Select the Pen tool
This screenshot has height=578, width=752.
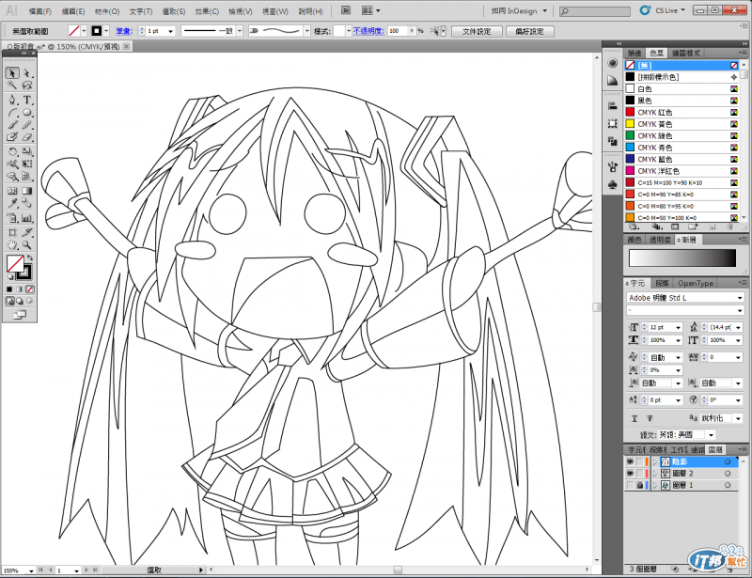pos(12,100)
